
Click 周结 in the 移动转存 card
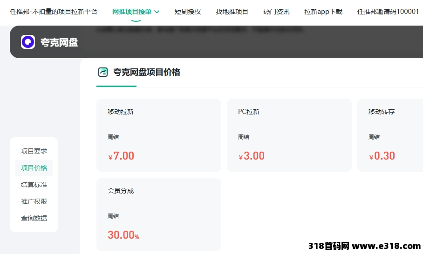(374, 137)
